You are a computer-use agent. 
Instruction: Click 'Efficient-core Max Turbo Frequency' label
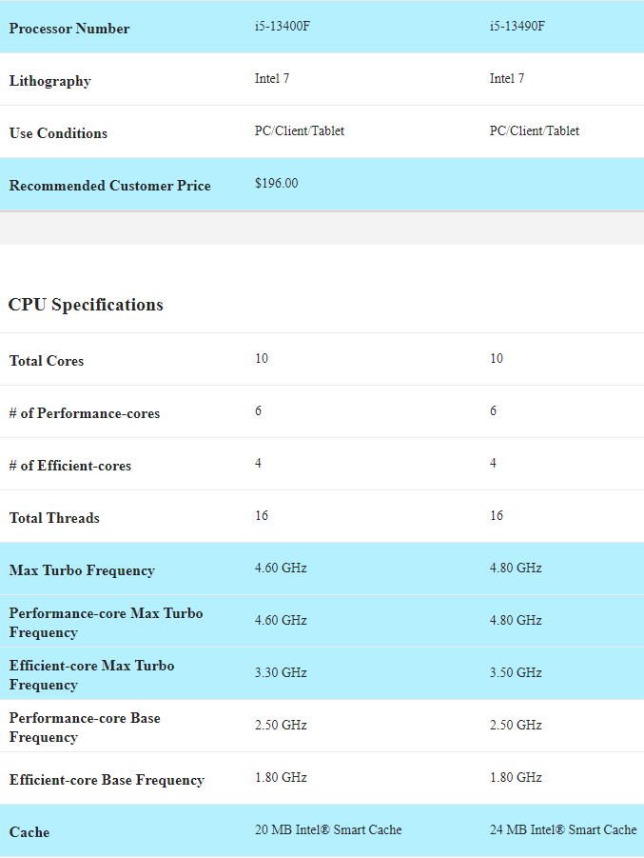coord(92,675)
